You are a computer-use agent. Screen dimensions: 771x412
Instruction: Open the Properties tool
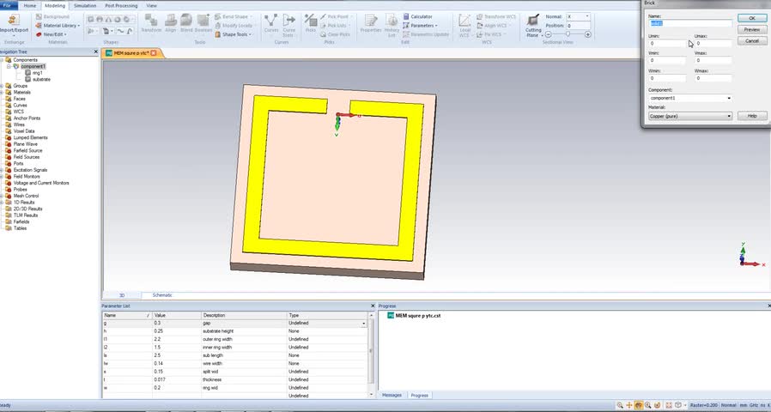(x=371, y=23)
